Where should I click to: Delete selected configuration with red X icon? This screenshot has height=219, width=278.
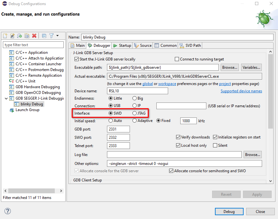pos(34,36)
